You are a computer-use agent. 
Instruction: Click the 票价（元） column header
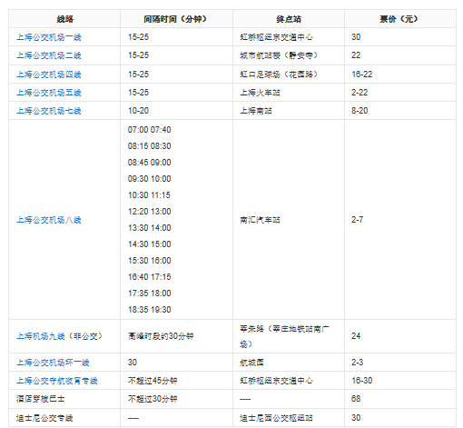coord(400,19)
